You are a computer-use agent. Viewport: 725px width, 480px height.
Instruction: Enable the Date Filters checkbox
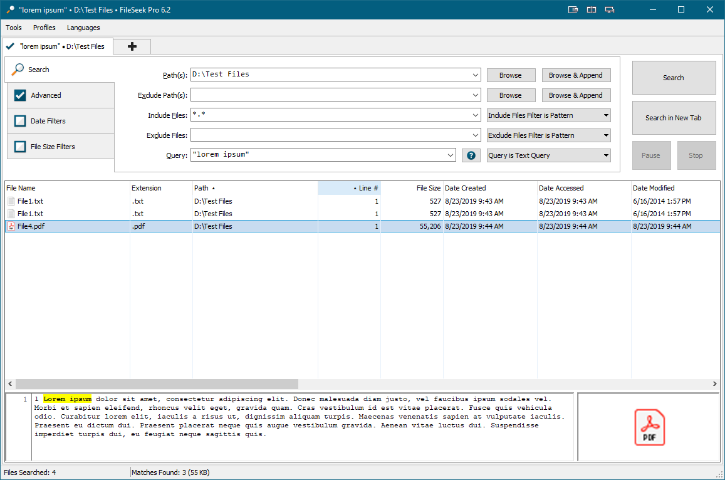pyautogui.click(x=20, y=121)
